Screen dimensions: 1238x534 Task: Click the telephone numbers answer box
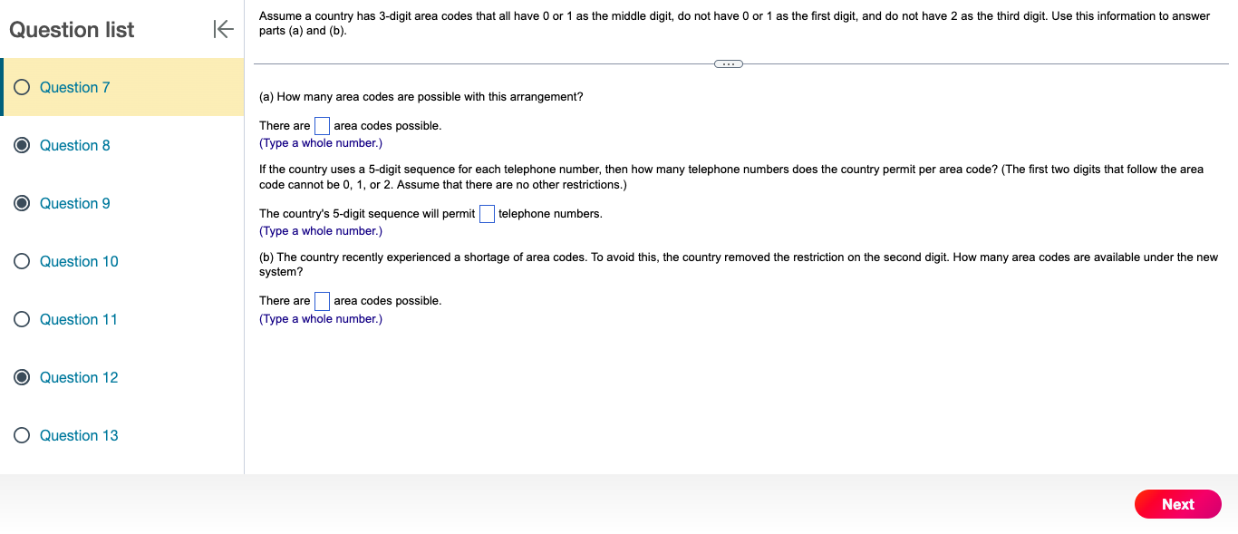[487, 213]
